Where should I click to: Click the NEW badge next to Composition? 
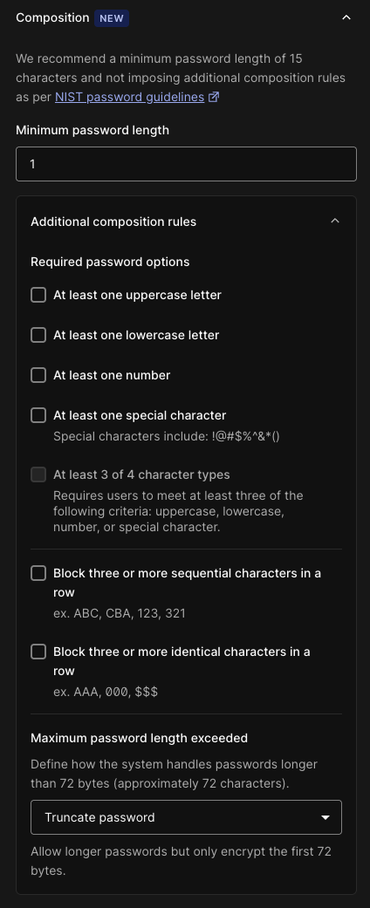pos(112,18)
